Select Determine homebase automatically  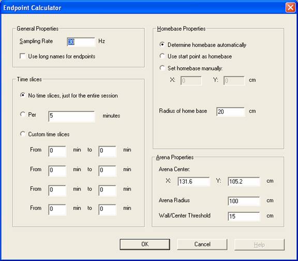point(162,45)
